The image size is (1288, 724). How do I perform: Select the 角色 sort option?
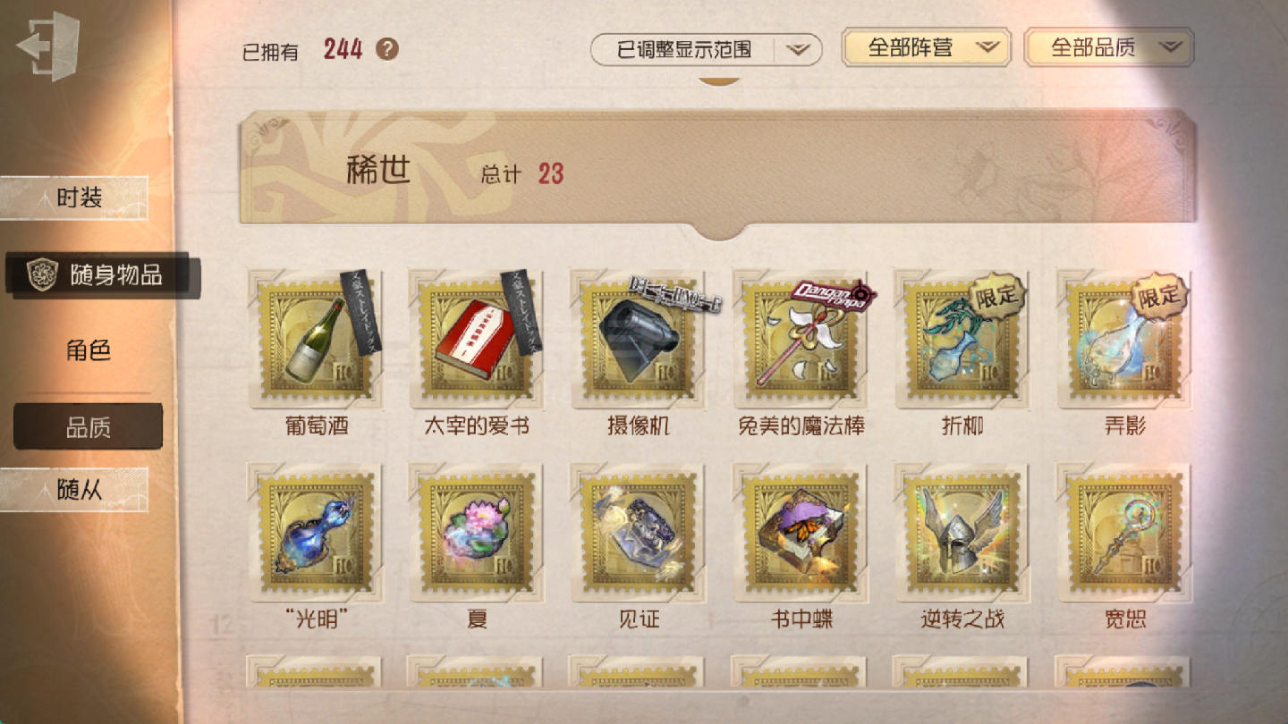(88, 349)
